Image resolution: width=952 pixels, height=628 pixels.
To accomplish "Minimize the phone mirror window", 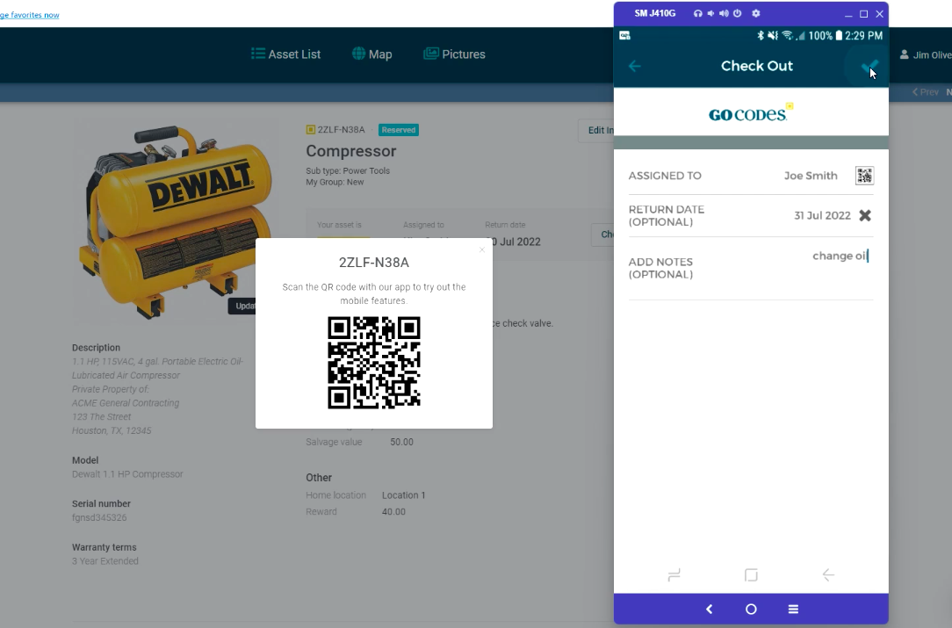I will 848,14.
